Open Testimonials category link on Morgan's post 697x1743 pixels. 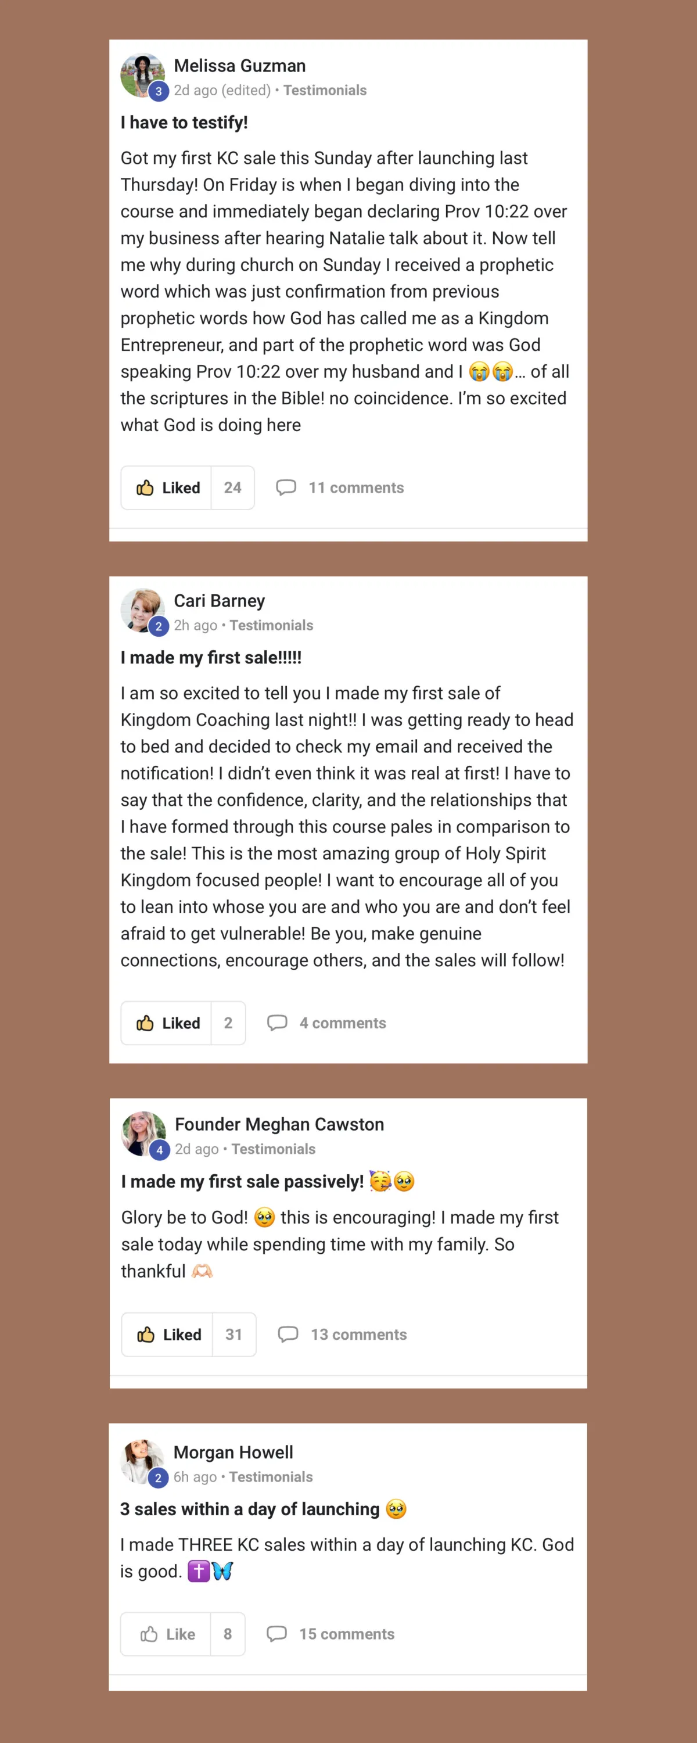pos(271,1476)
